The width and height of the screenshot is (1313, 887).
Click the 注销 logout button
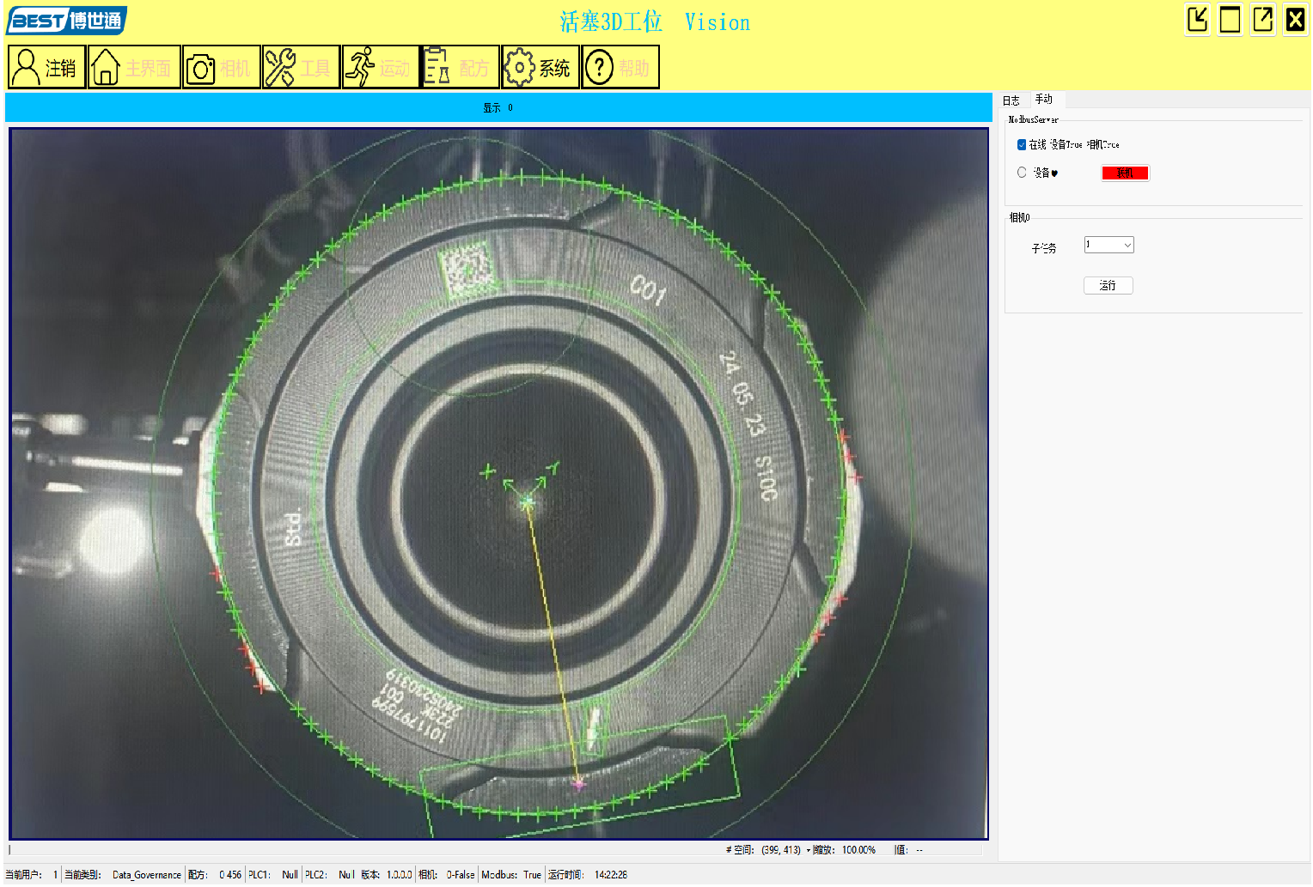(47, 67)
